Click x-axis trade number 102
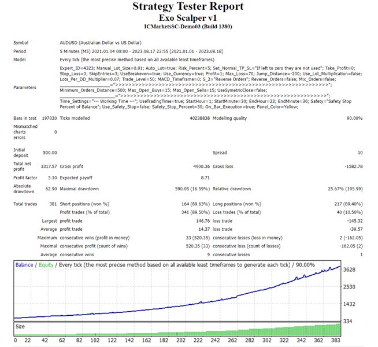This screenshot has height=347, width=378. (95, 340)
